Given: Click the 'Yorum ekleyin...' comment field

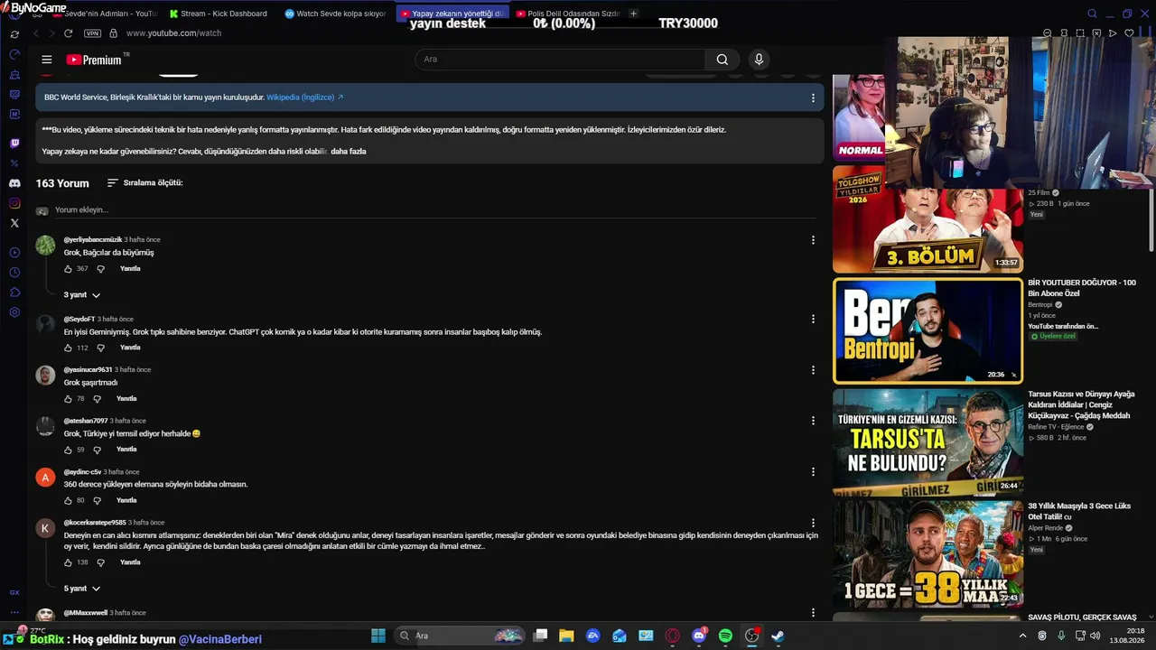Looking at the screenshot, I should coord(437,210).
